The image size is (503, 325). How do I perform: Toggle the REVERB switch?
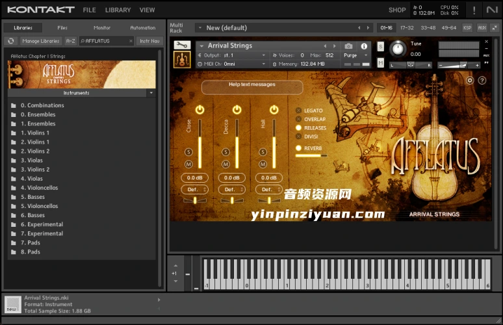point(299,148)
